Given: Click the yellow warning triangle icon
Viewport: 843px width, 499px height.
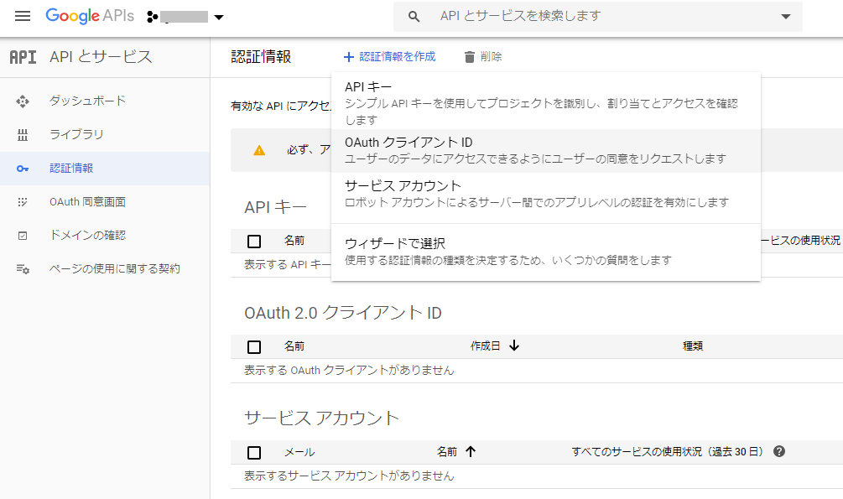Looking at the screenshot, I should click(x=259, y=151).
